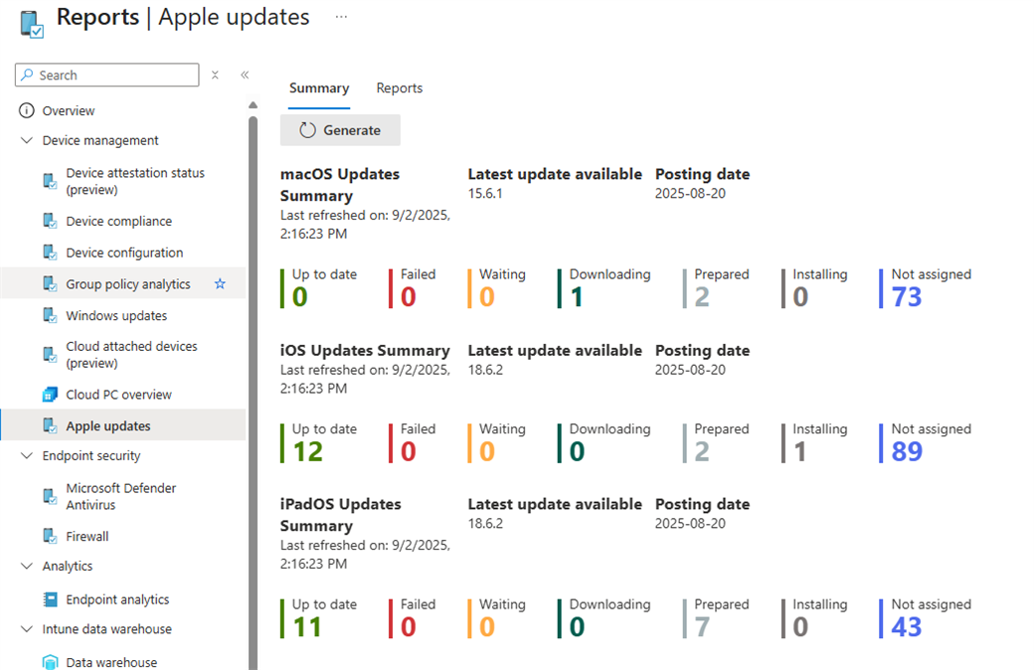Image resolution: width=1034 pixels, height=670 pixels.
Task: Switch to the Summary tab
Action: [x=319, y=88]
